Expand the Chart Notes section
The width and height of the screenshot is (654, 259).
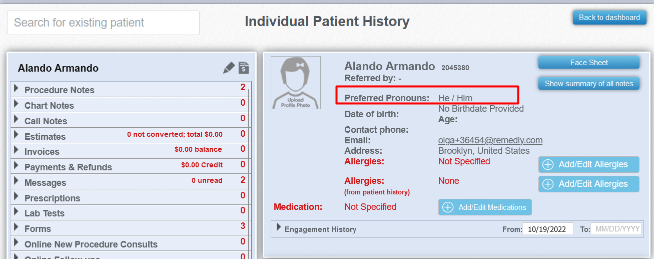point(131,105)
